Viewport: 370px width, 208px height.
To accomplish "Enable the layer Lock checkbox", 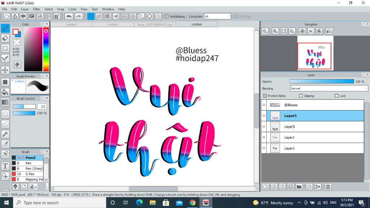I will click(336, 96).
